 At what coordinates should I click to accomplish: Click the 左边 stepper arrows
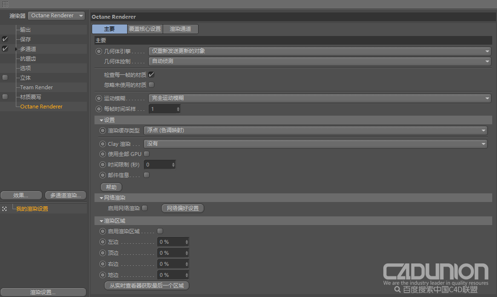coord(186,242)
